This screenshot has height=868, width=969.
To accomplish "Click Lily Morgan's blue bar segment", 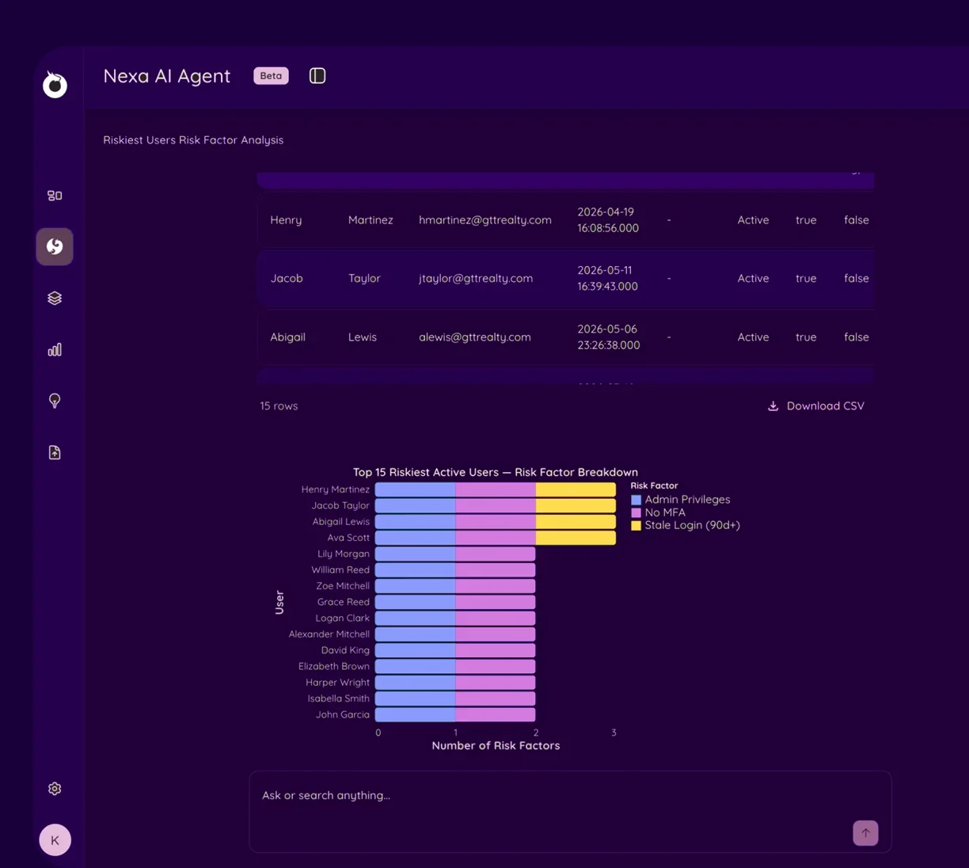I will pyautogui.click(x=415, y=554).
